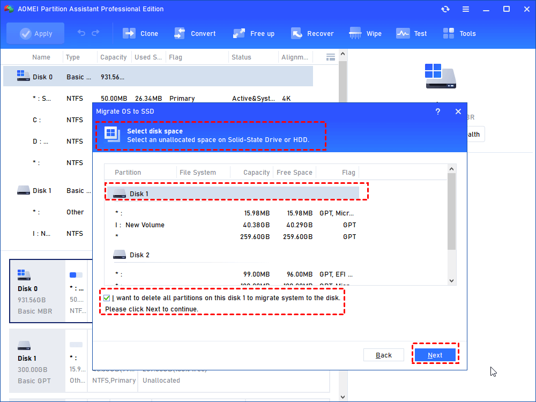Screen dimensions: 536x402
Task: Click the undo arrow icon
Action: point(81,33)
